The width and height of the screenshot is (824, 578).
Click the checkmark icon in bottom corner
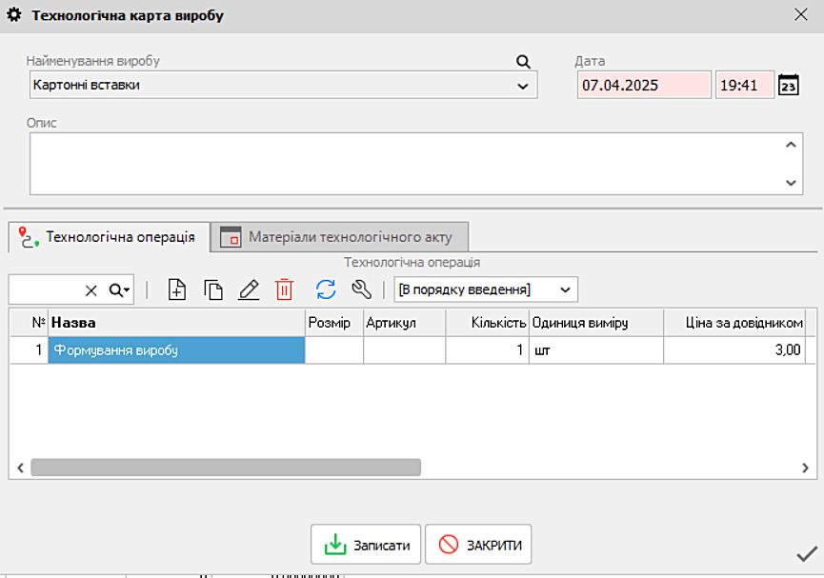tap(806, 553)
